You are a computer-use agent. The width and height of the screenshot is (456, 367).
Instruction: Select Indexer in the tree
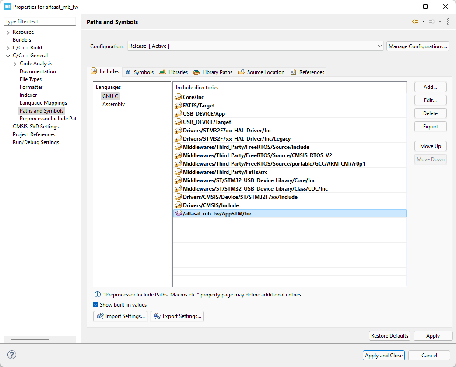(28, 95)
